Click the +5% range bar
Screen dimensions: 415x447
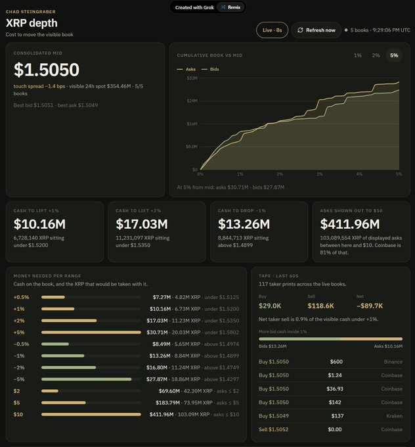[x=91, y=333]
